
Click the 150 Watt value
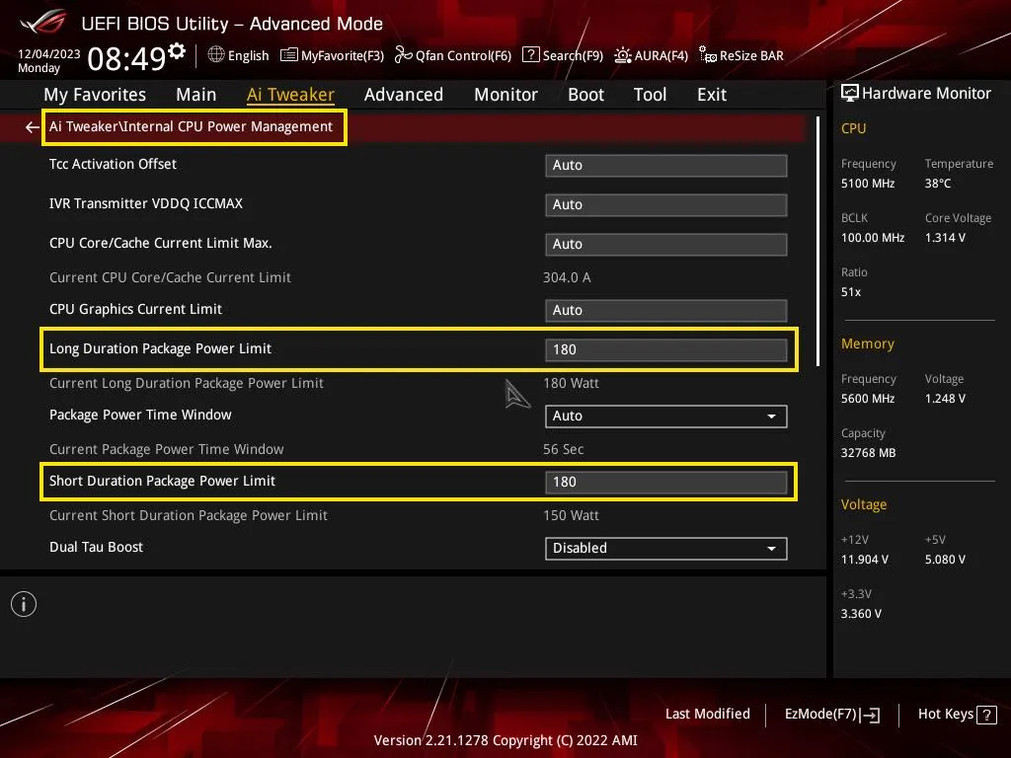pos(571,515)
